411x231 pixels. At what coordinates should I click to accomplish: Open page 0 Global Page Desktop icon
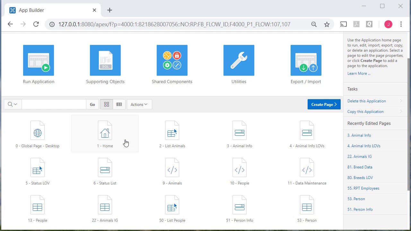38,130
